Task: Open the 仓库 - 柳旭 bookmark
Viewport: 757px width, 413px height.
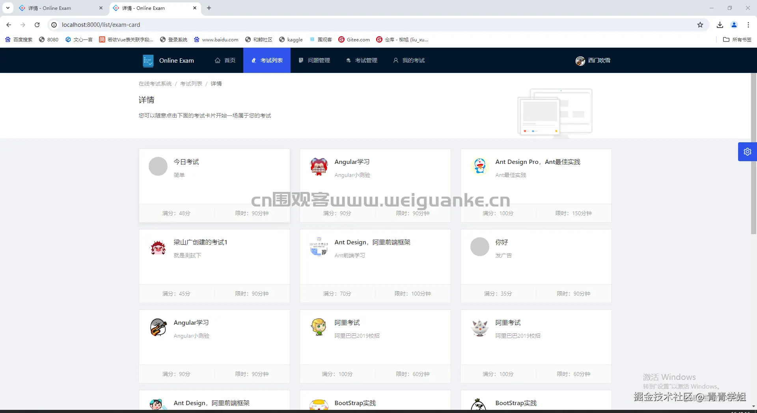Action: pos(402,39)
